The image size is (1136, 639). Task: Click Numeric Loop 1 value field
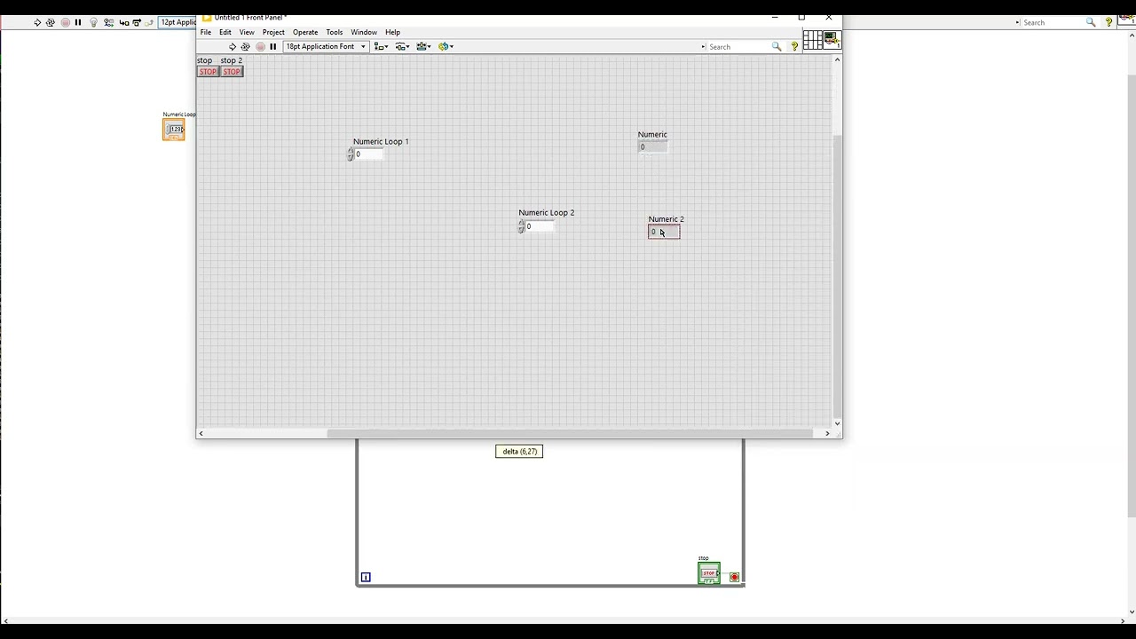tap(368, 154)
